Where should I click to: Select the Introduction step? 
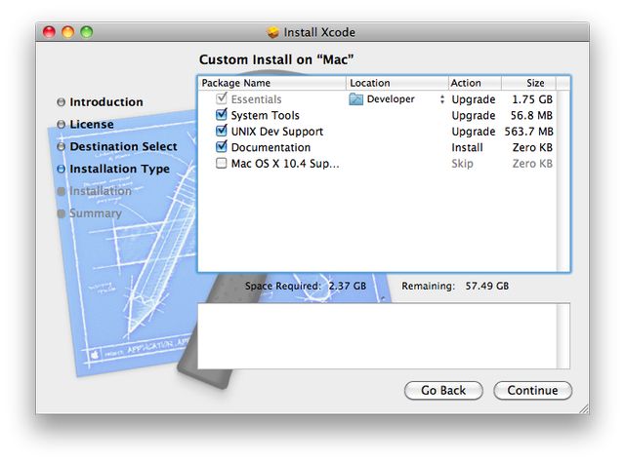click(x=106, y=102)
